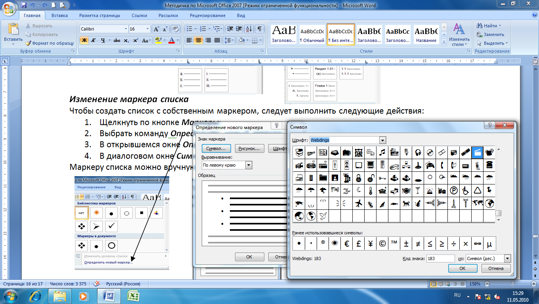Open Change Styles (Изменить стили)
The width and height of the screenshot is (539, 304).
pyautogui.click(x=459, y=35)
